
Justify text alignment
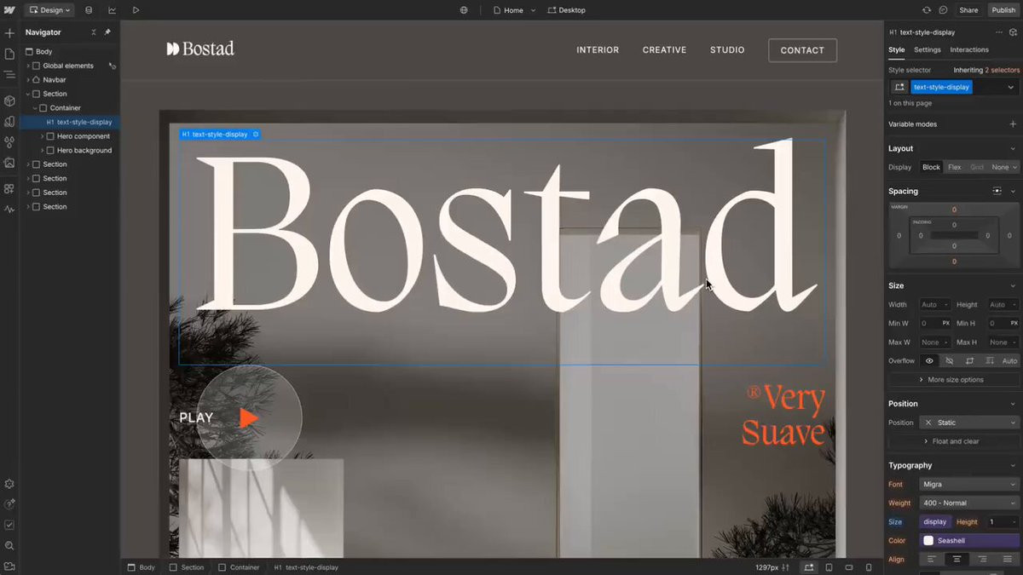pos(1008,559)
